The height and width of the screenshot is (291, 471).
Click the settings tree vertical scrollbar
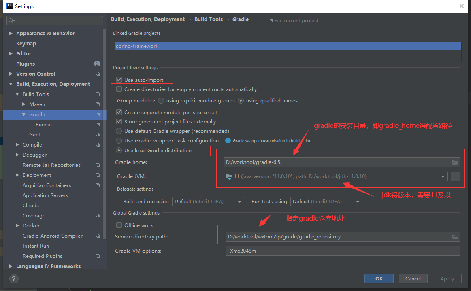click(104, 134)
